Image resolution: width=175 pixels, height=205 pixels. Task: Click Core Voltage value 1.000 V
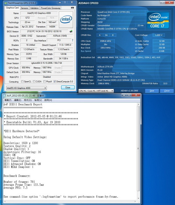pos(159,35)
